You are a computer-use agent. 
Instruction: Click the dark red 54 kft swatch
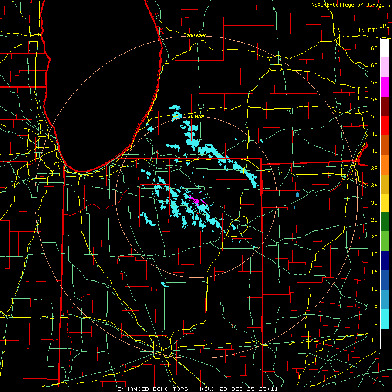(x=385, y=106)
